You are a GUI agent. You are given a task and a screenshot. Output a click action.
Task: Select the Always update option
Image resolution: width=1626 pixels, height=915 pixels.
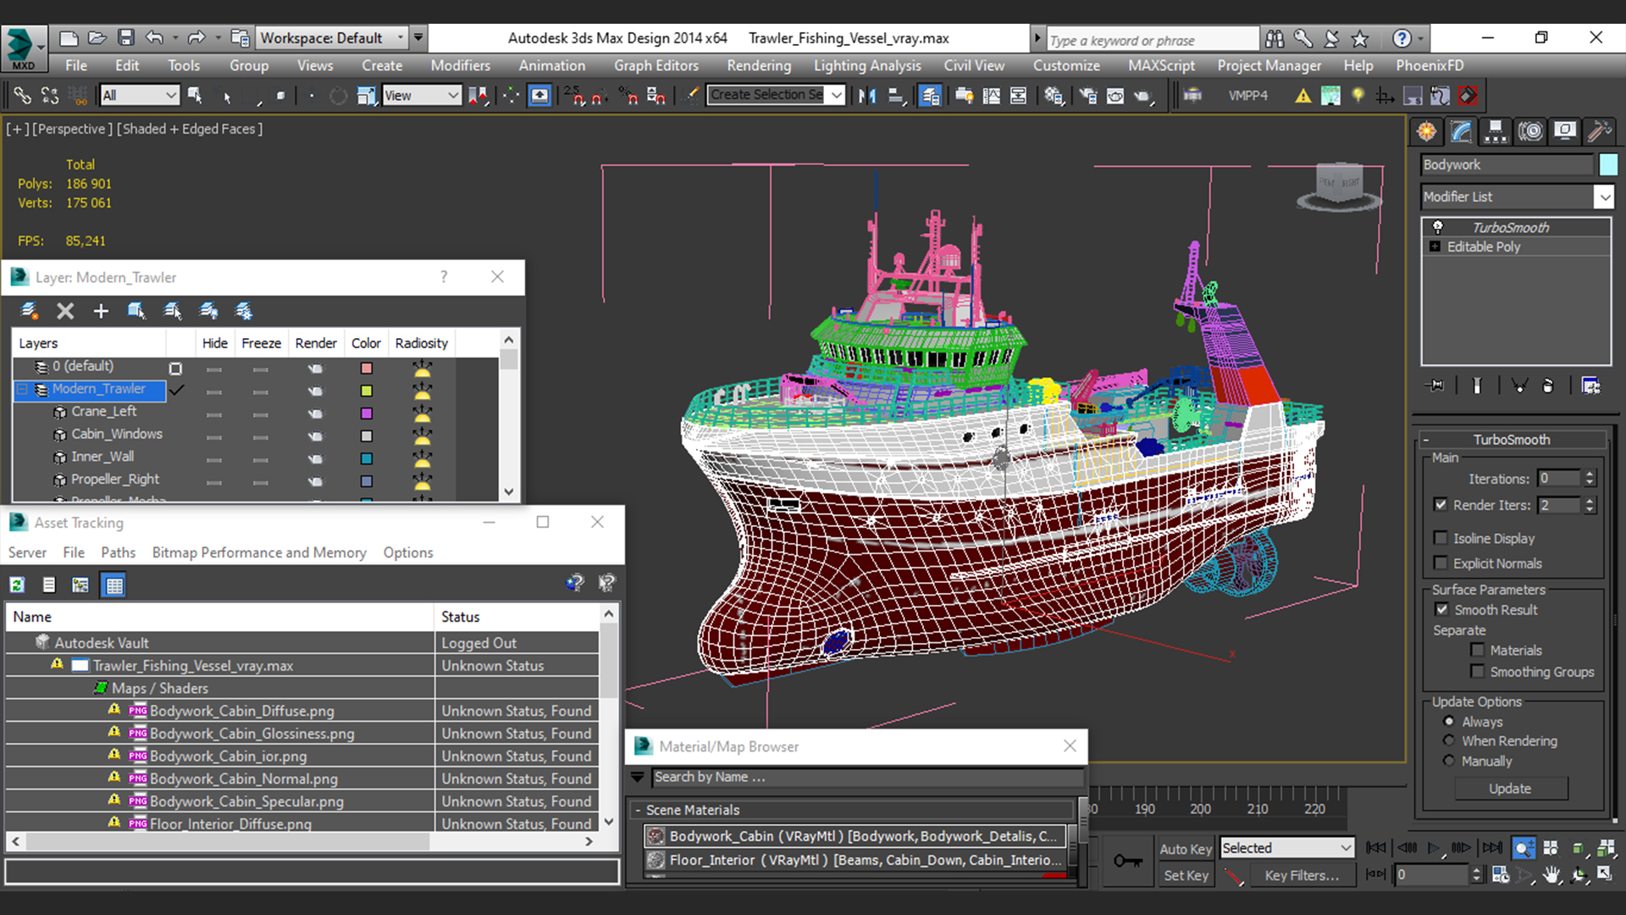coord(1449,721)
